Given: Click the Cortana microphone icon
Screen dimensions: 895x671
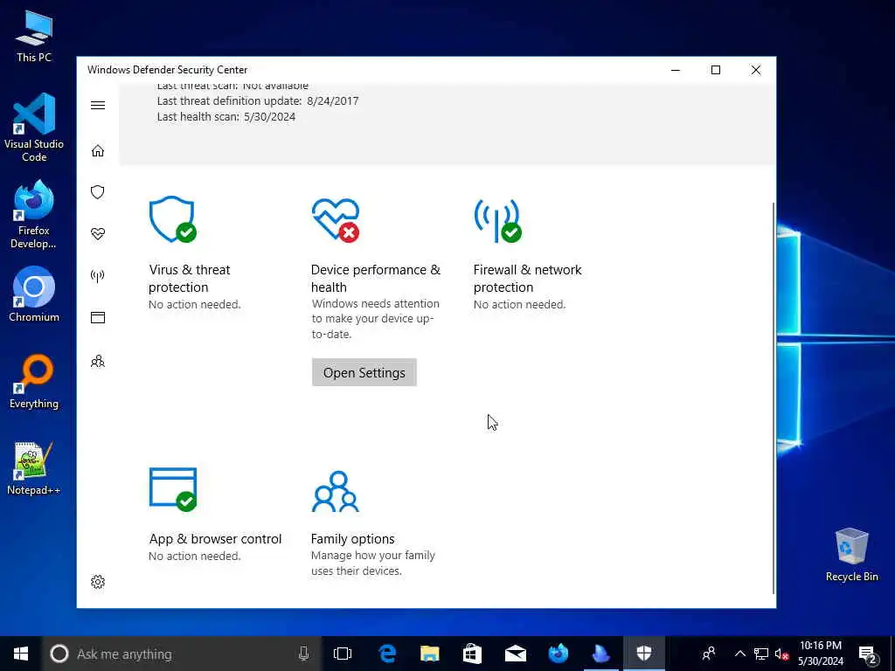Looking at the screenshot, I should (303, 654).
